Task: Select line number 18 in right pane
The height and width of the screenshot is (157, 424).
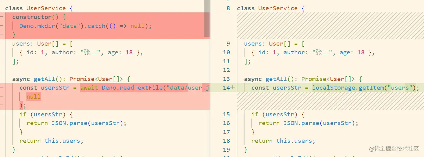Action: [227, 141]
